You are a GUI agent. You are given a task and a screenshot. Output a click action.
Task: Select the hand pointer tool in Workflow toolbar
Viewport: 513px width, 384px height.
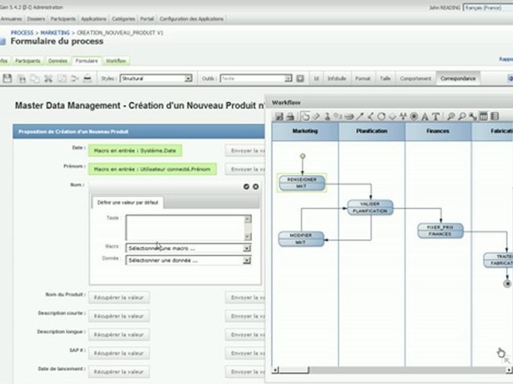click(305, 116)
